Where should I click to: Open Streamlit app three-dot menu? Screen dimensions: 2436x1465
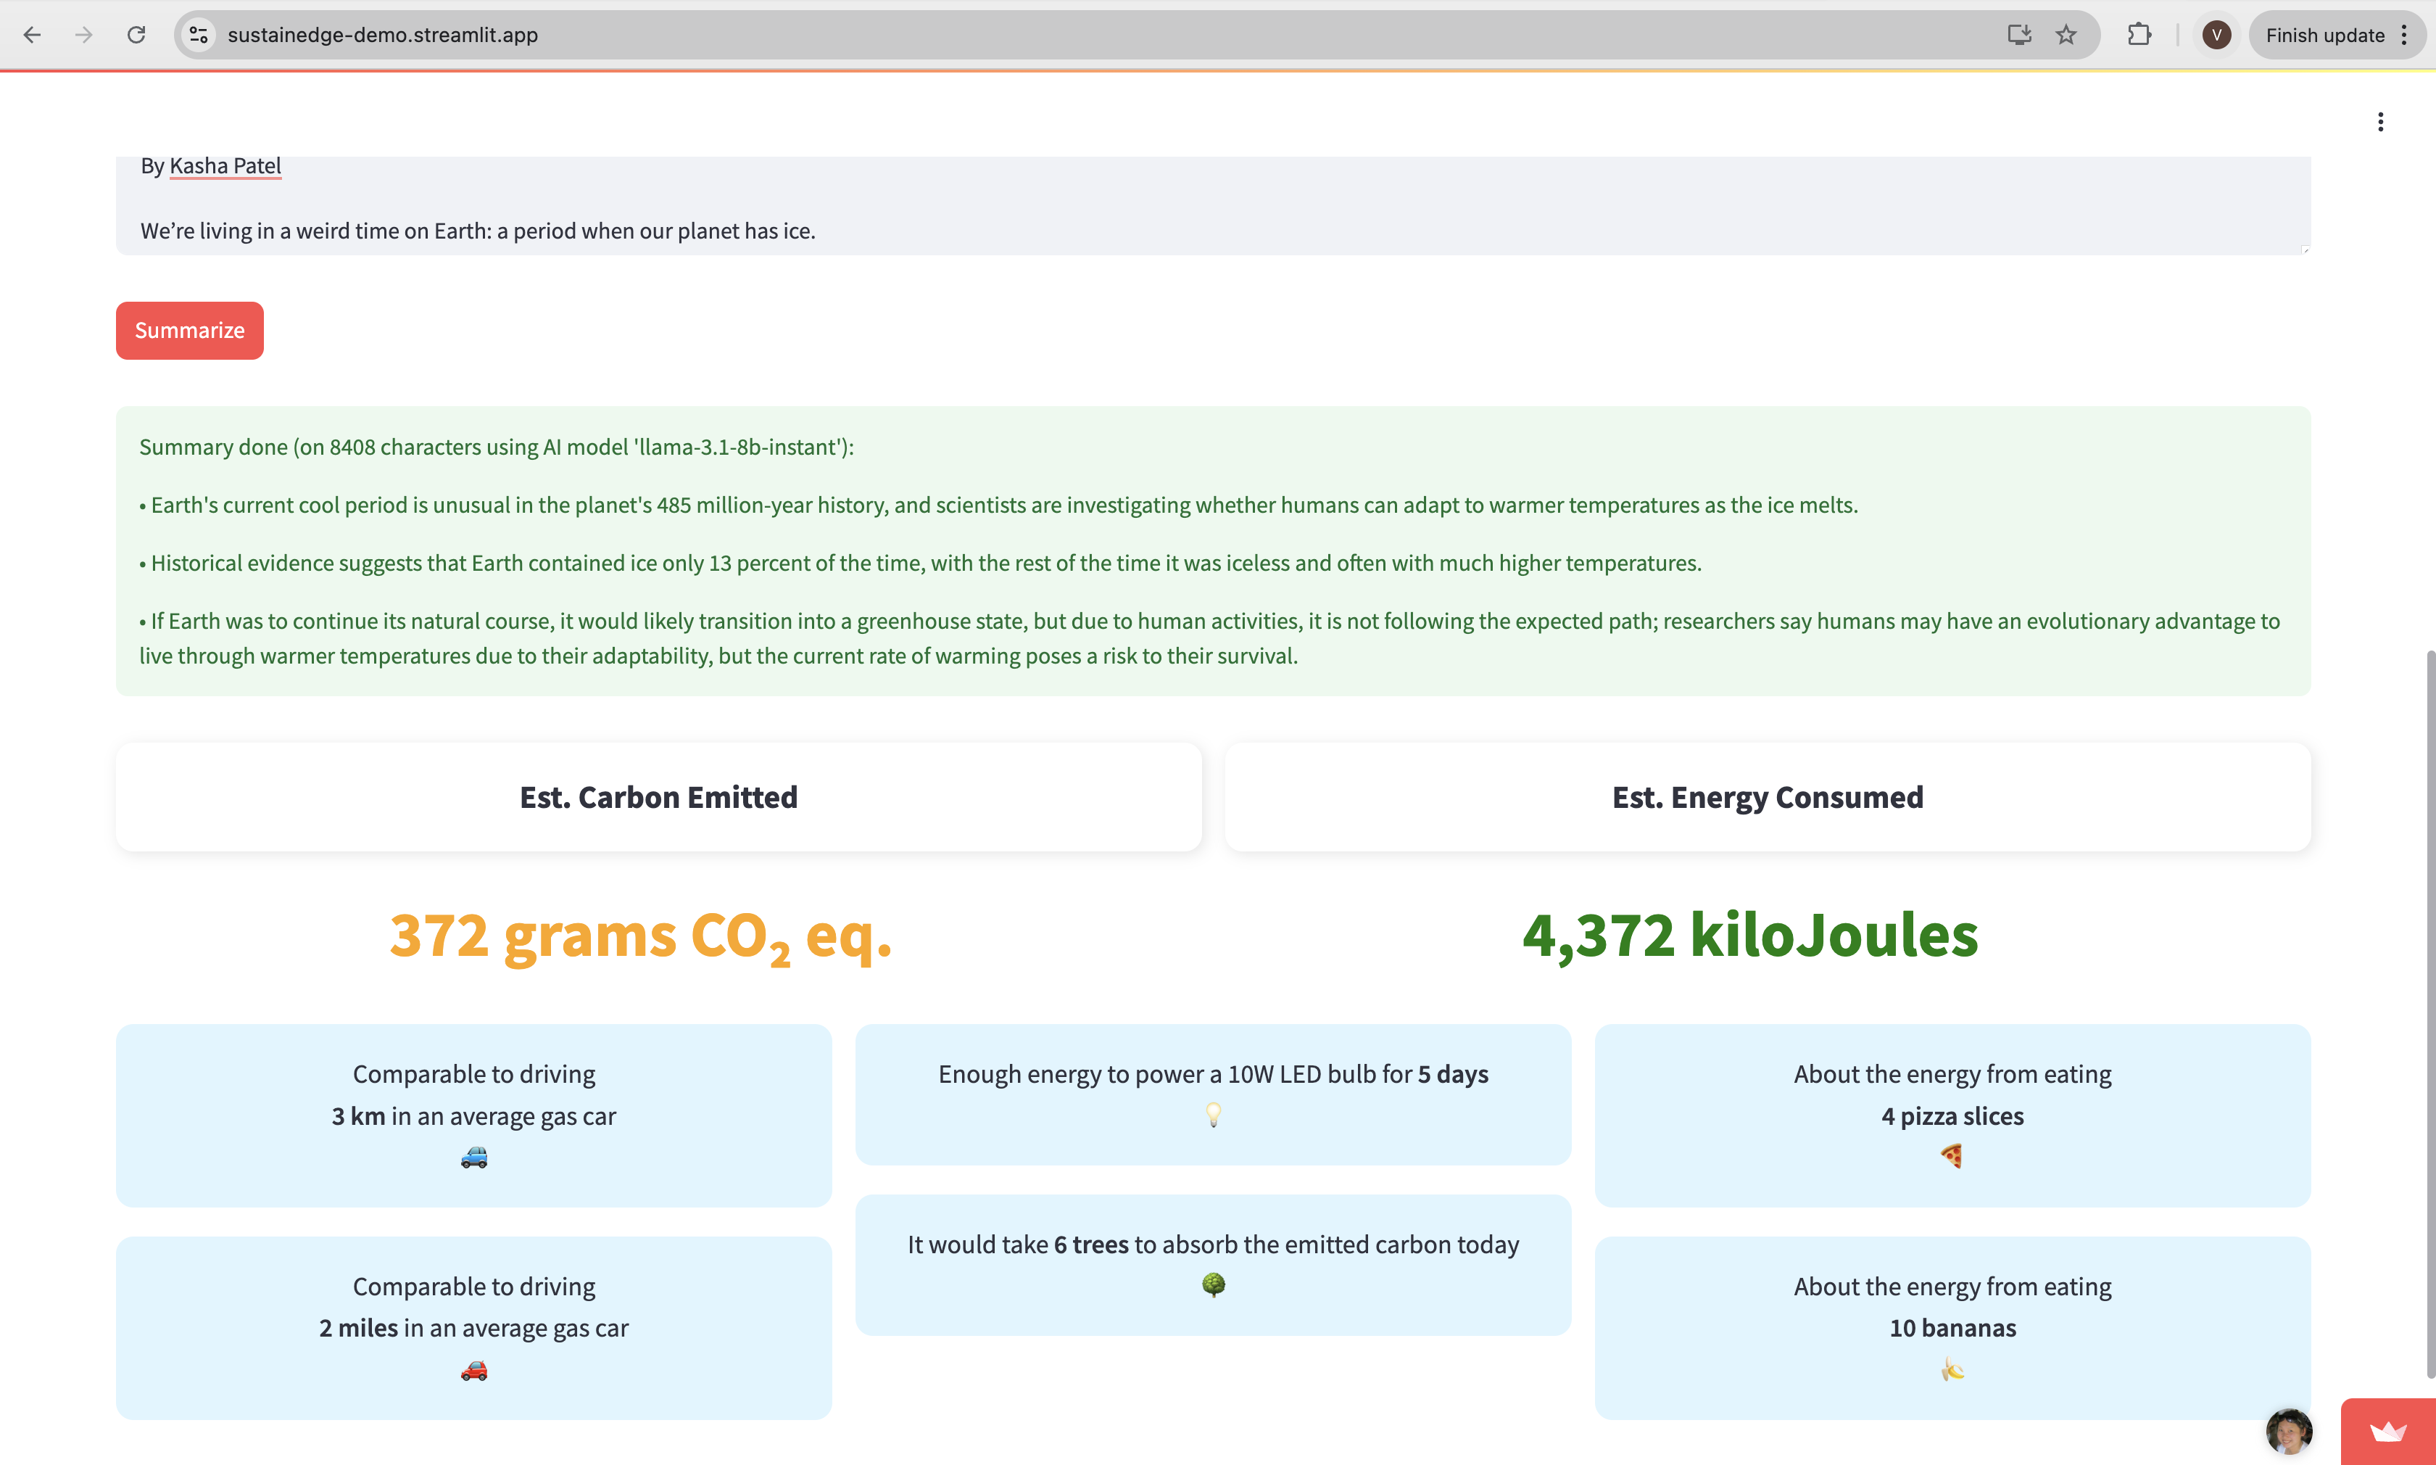[x=2379, y=121]
